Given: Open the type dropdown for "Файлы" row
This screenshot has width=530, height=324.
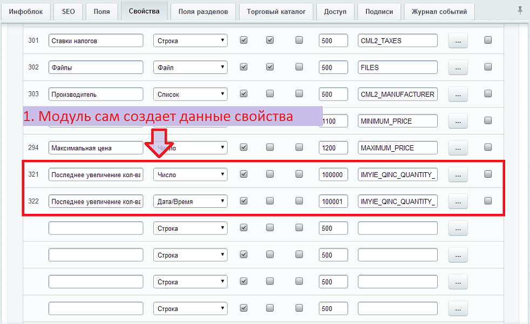Looking at the screenshot, I should [190, 67].
